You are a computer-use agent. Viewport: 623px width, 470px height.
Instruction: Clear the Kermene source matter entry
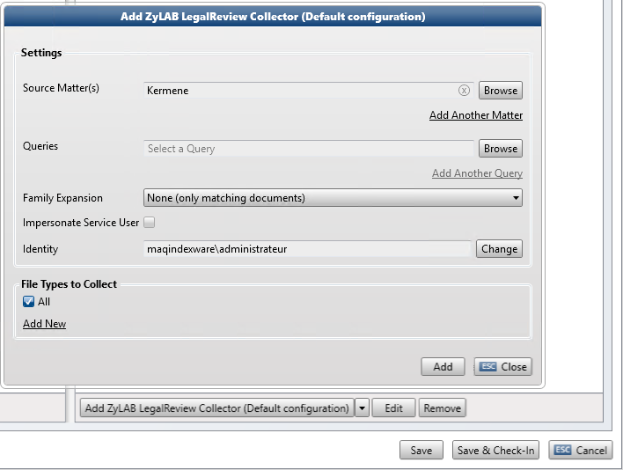pyautogui.click(x=464, y=91)
